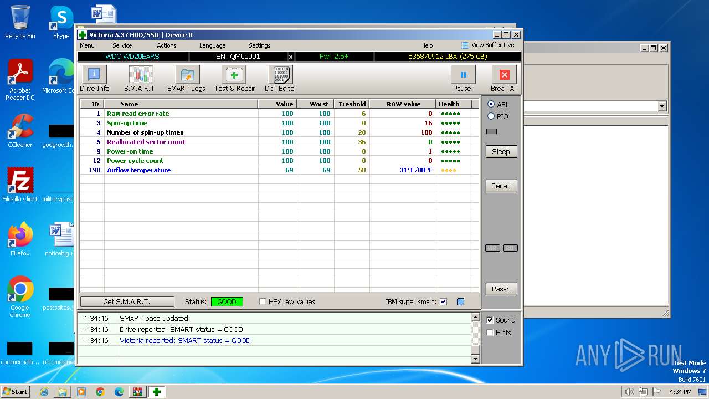This screenshot has width=709, height=399.
Task: Open Chrome from the taskbar
Action: (x=100, y=392)
